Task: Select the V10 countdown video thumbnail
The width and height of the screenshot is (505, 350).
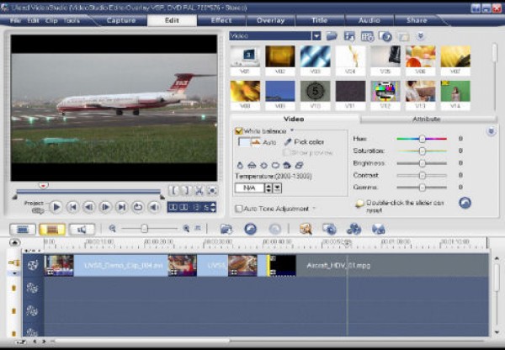Action: (316, 90)
